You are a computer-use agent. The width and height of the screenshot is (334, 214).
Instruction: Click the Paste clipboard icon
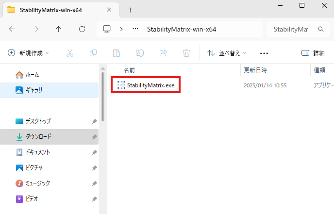tap(117, 53)
